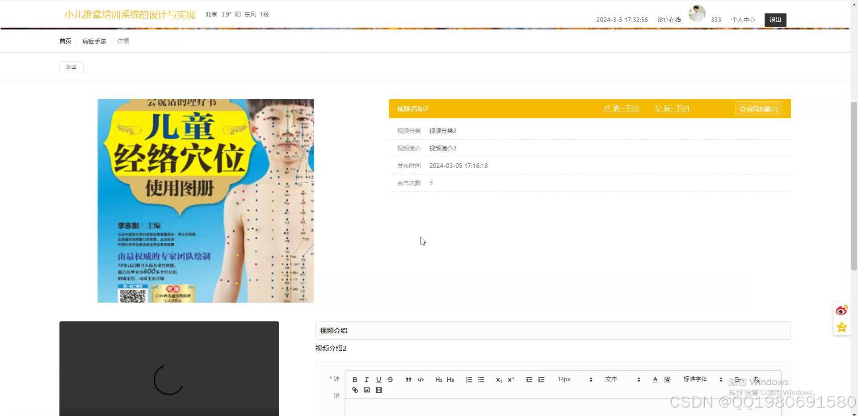Apply italic style in the comment toolbar
Screen dimensions: 858x416
tap(366, 379)
